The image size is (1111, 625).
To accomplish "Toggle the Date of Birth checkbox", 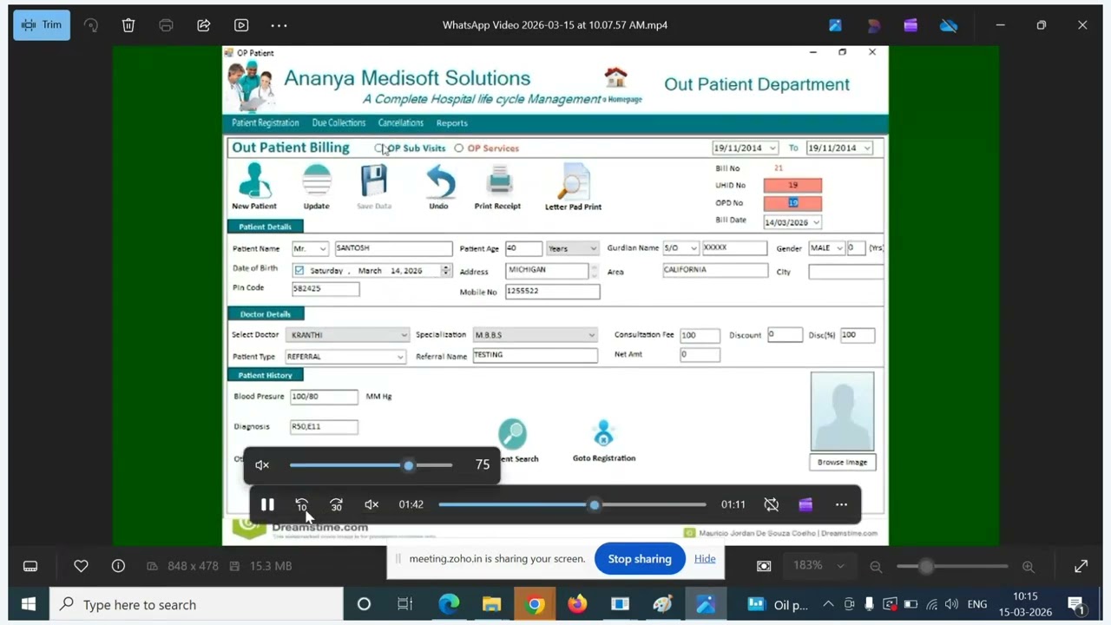I will 299,271.
